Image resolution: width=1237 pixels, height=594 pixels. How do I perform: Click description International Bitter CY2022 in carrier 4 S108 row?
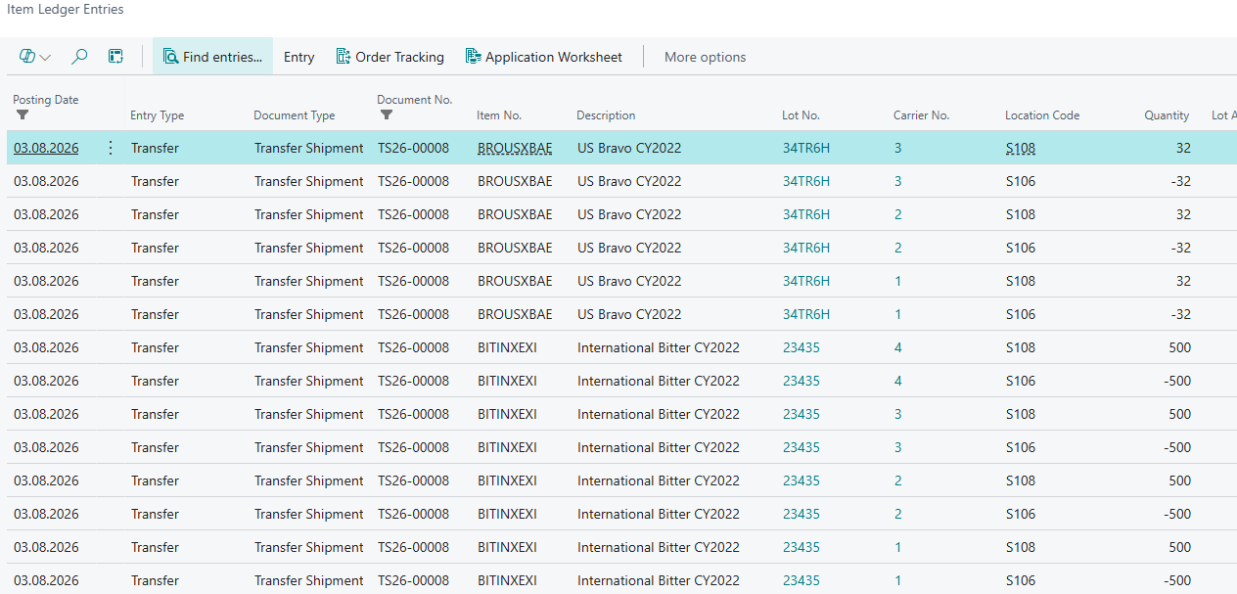[659, 348]
